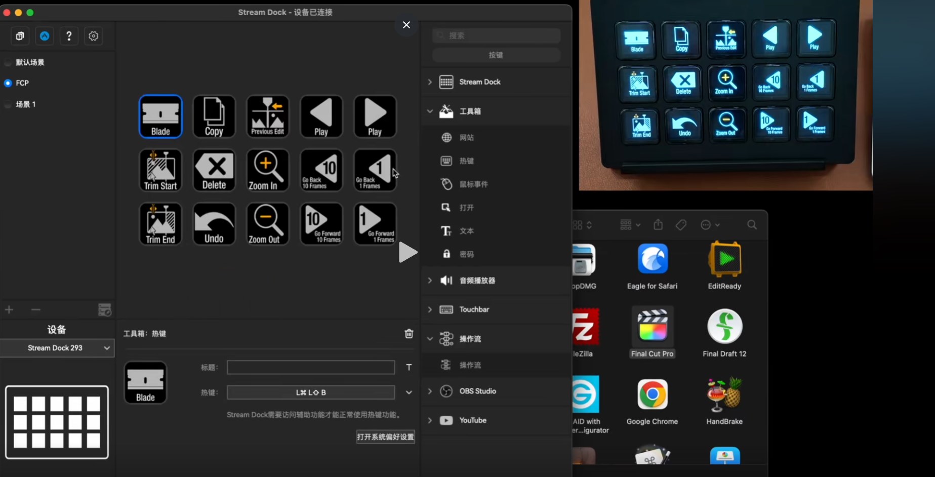Select the Undo key in the grid
The width and height of the screenshot is (935, 477).
point(214,224)
